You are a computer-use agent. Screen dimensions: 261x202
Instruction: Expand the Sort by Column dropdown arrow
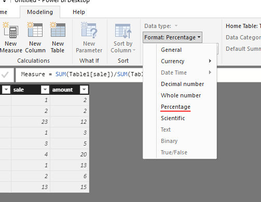pos(134,50)
